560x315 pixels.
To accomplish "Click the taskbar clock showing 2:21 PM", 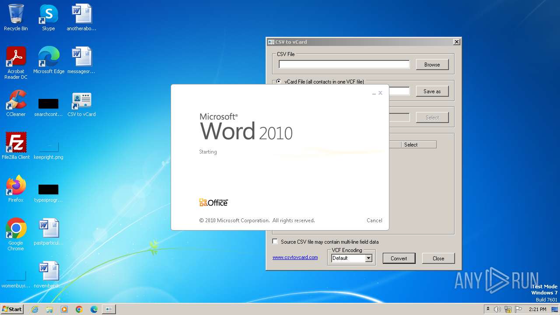I will (x=537, y=309).
